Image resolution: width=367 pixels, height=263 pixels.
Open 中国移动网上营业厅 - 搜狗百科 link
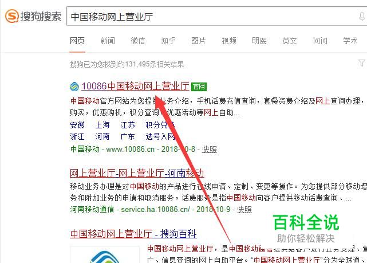133,234
